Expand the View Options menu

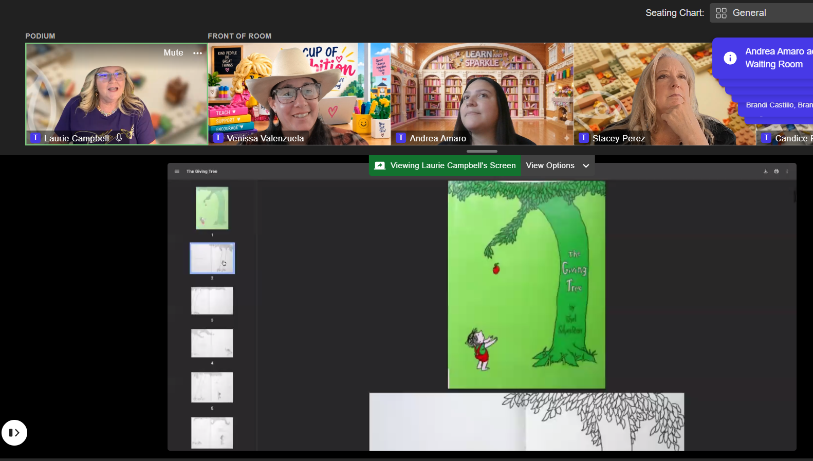click(558, 165)
